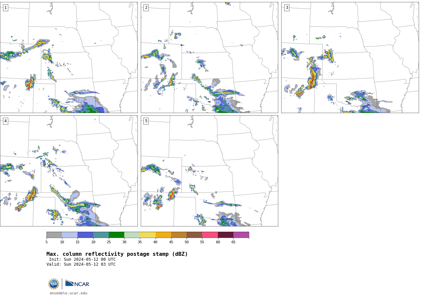Click the pale green 30-35 dBZ swatch
Viewport: 422px width, 297px height.
[132, 235]
